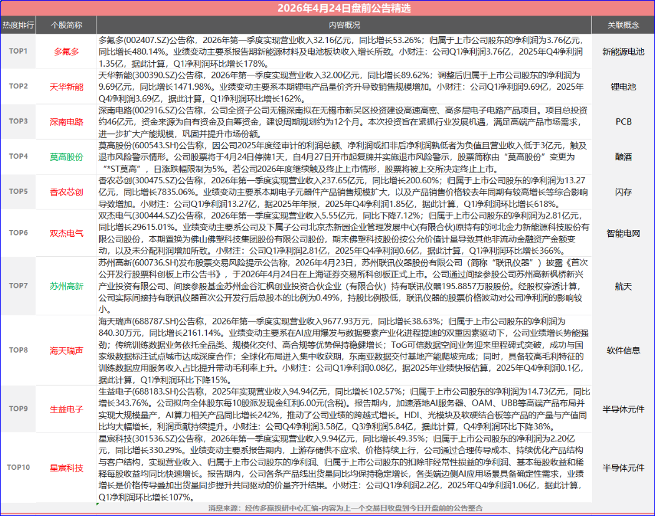The width and height of the screenshot is (655, 516).
Task: Click stock name 双杰电气
Action: click(x=67, y=234)
